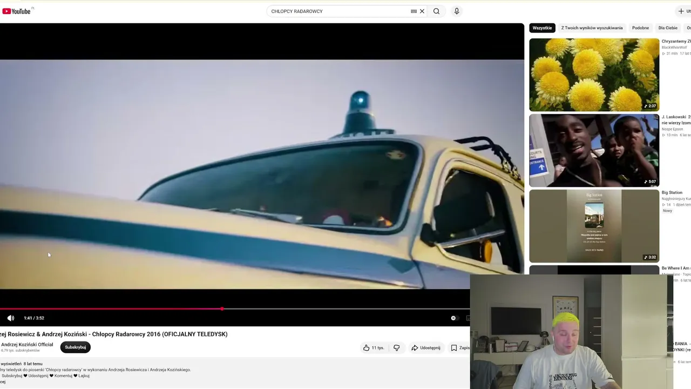
Task: Click the Nowy badge under Big Station
Action: coord(668,211)
